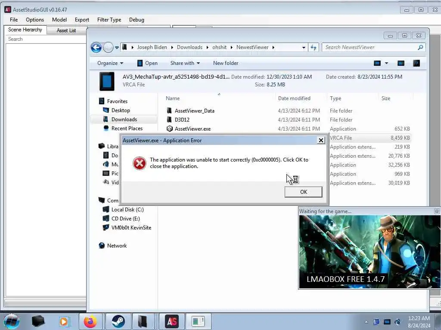Select Downloads in the navigation pane
This screenshot has height=330, width=441.
(x=124, y=119)
